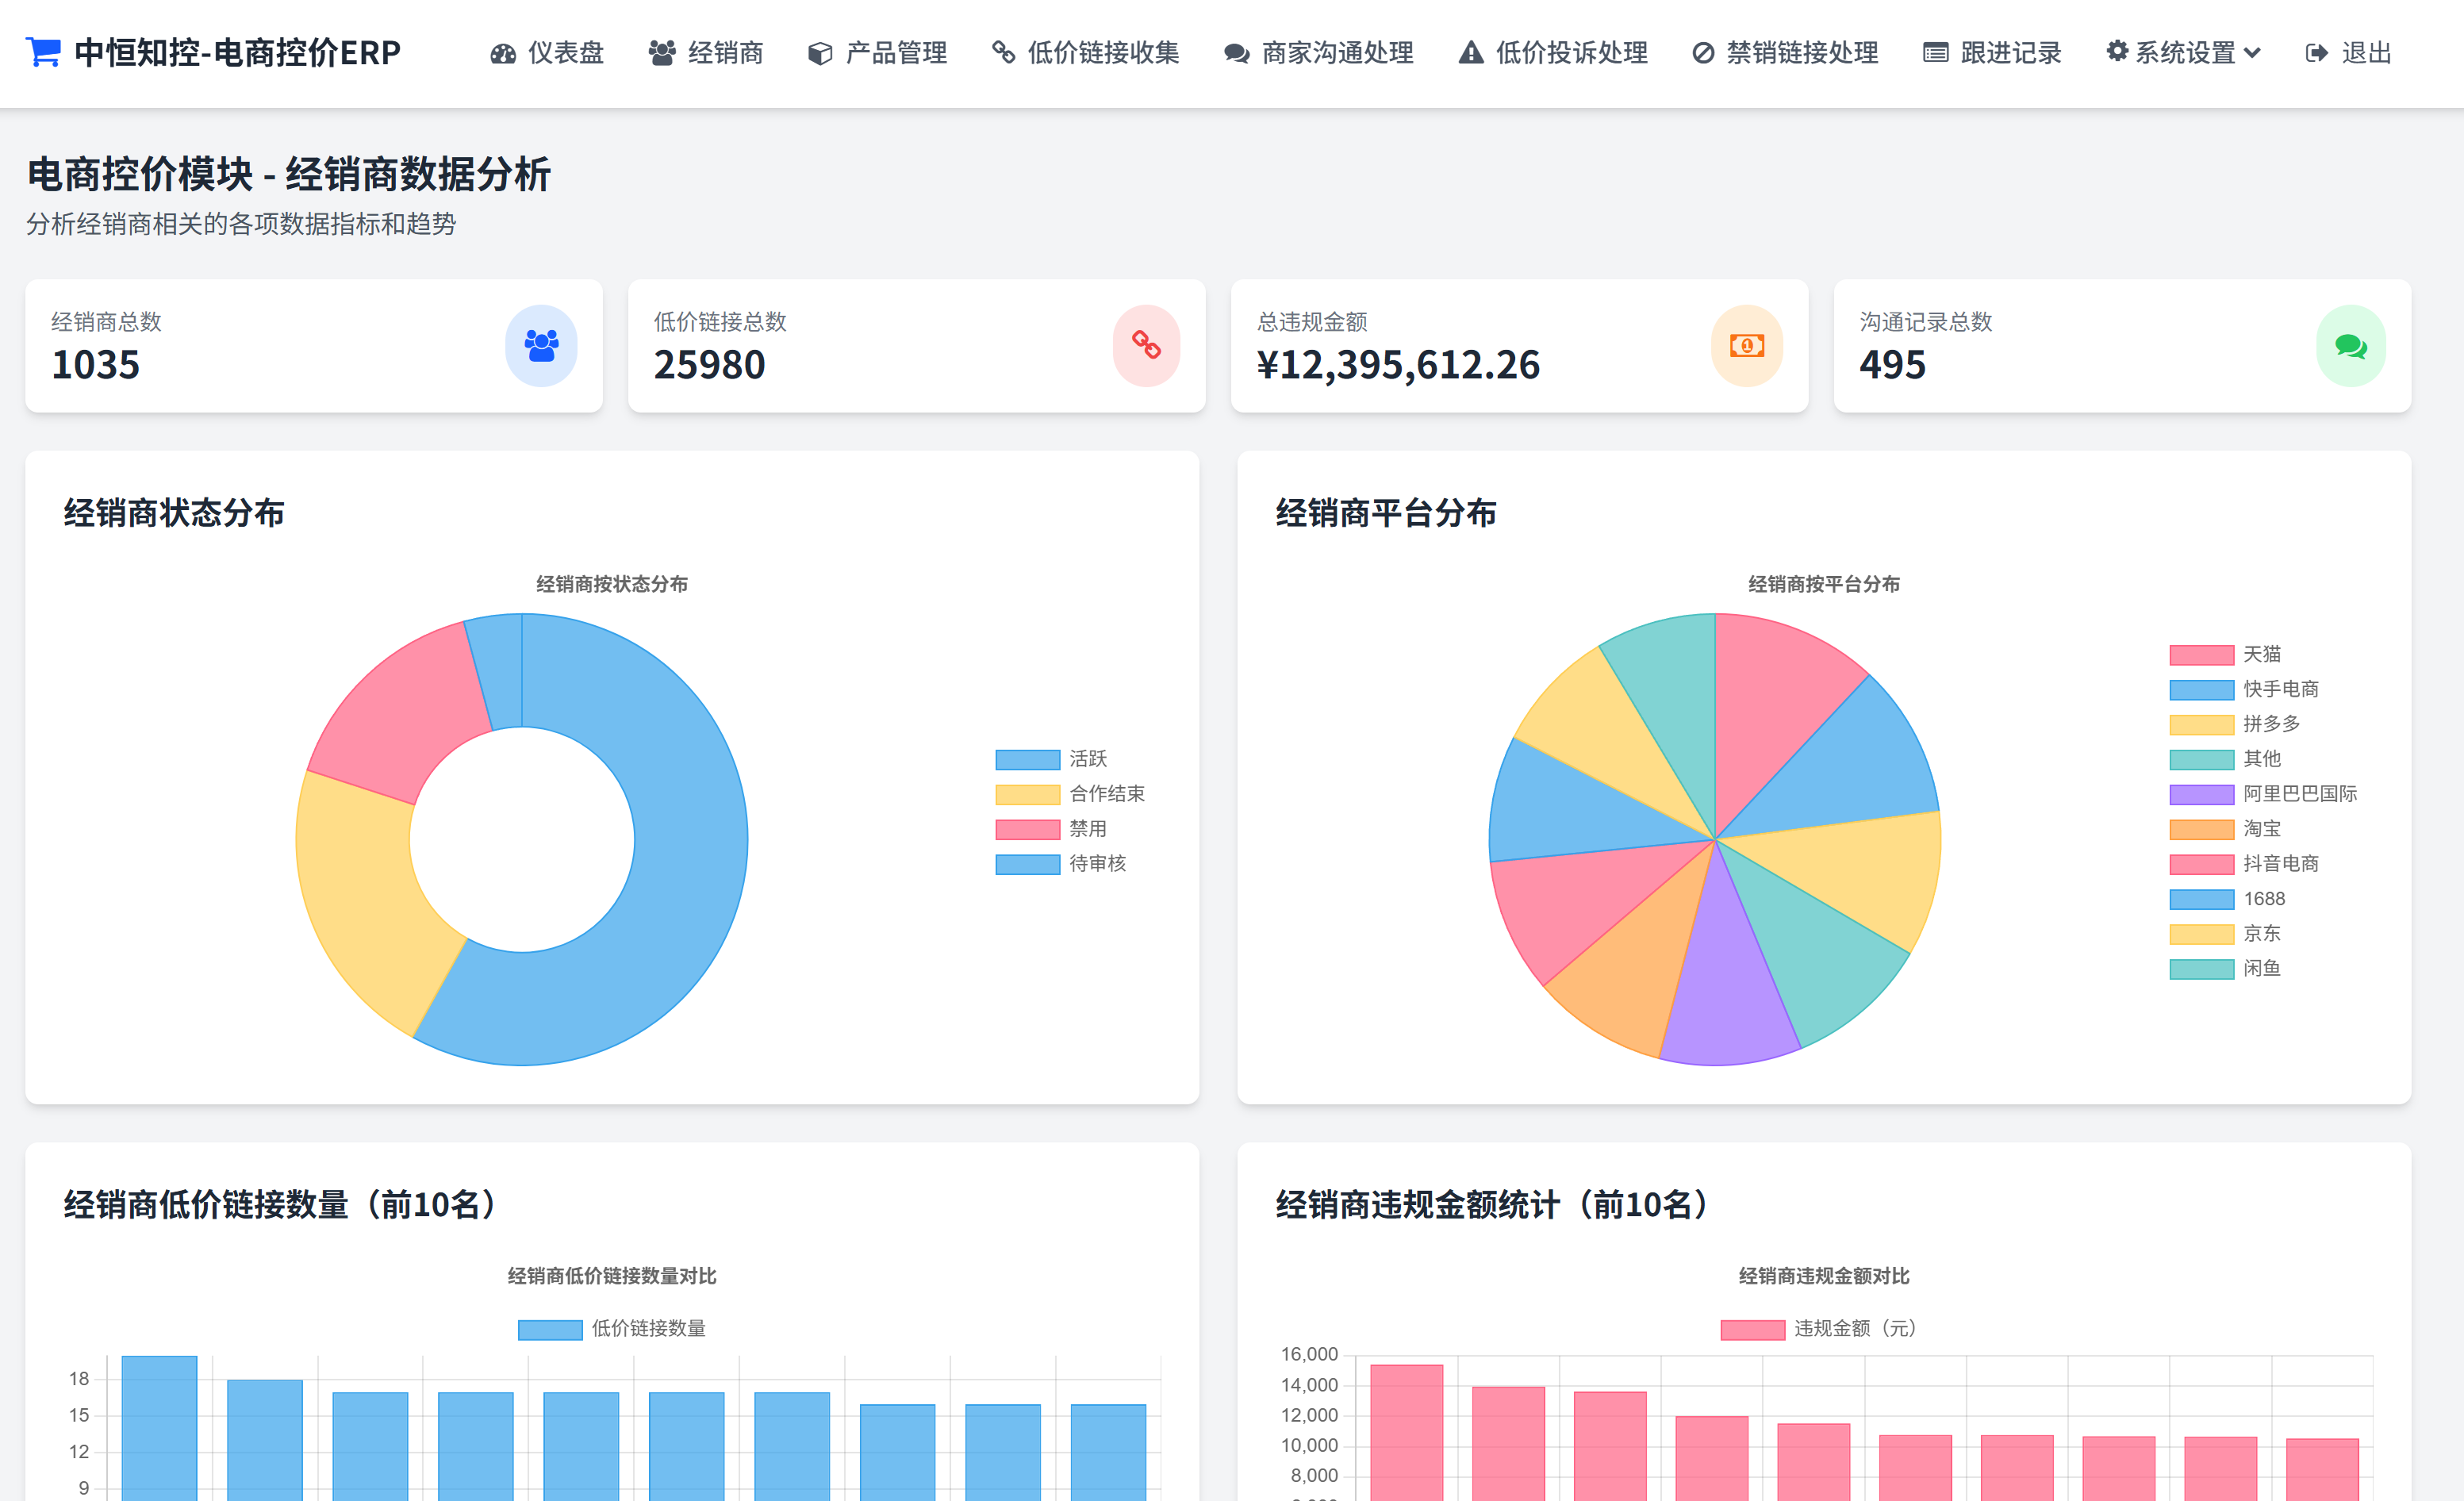Click the 其他 teal legend swatch

2201,760
